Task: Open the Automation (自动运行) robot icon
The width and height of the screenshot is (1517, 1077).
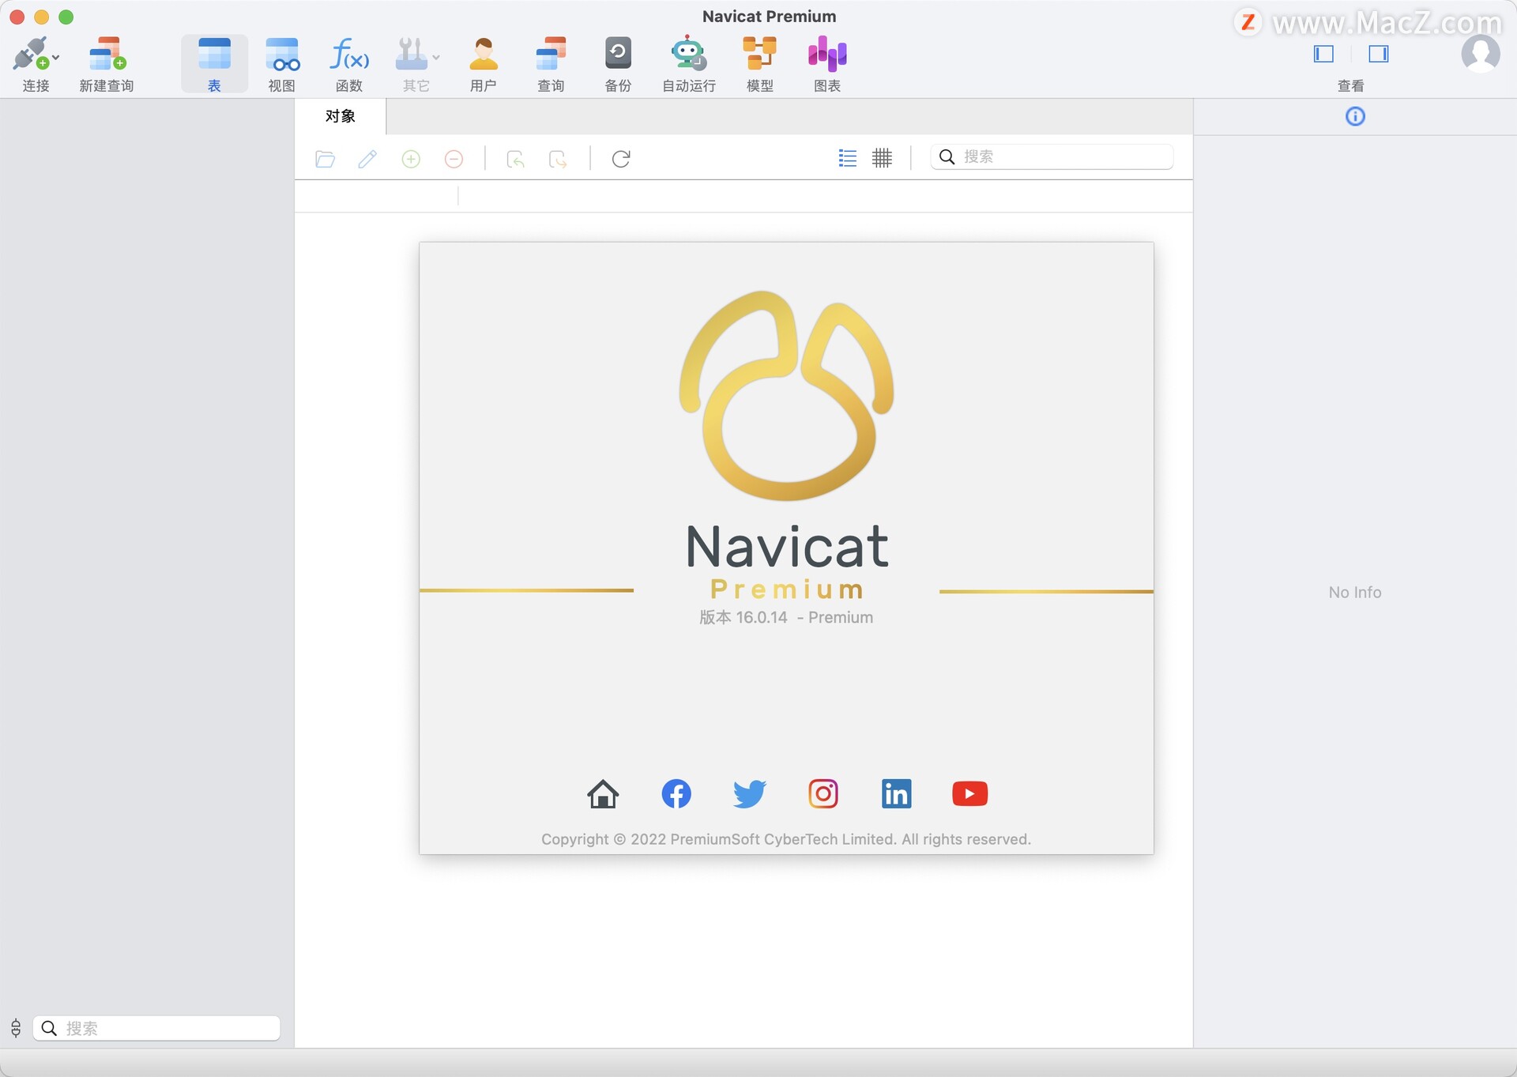Action: (x=688, y=53)
